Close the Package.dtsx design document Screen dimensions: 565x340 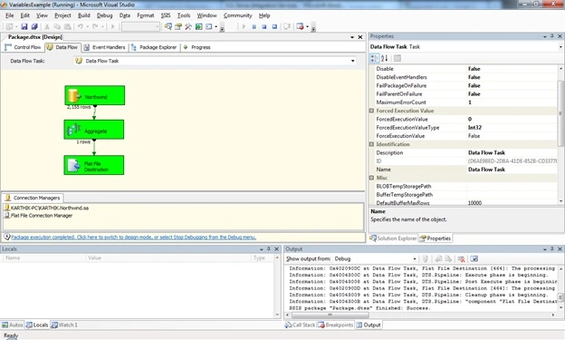tap(360, 37)
